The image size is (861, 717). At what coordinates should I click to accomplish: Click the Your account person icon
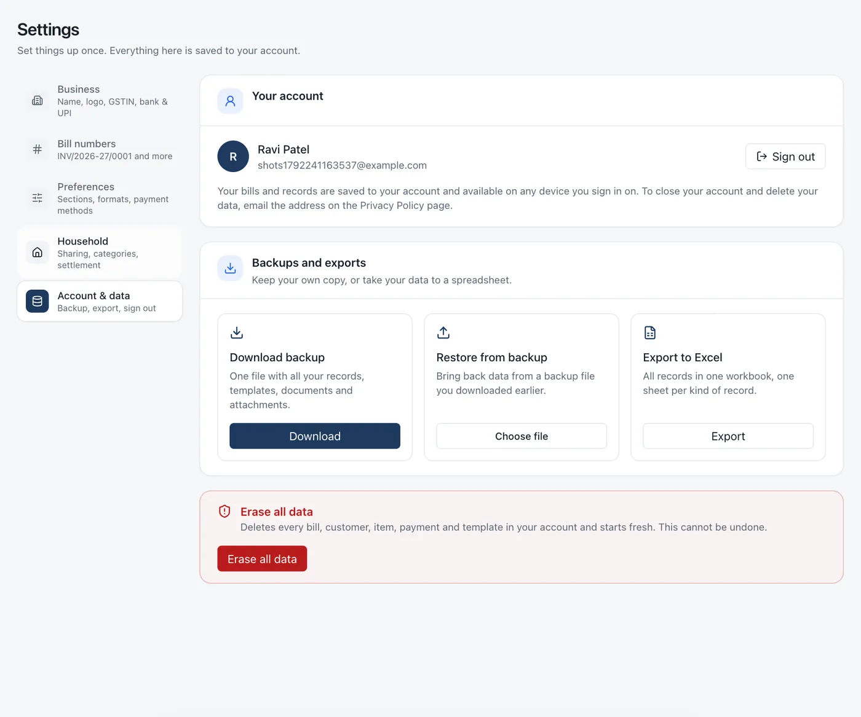(230, 101)
